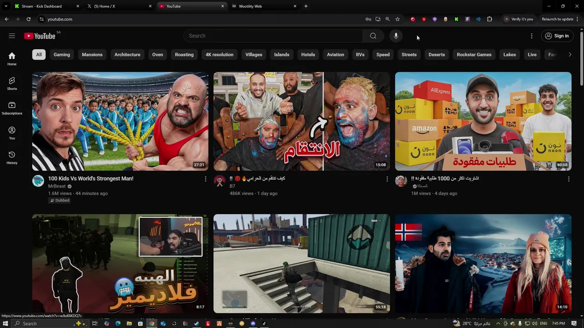
Task: Click the Verify it's you profile chip
Action: point(518,19)
